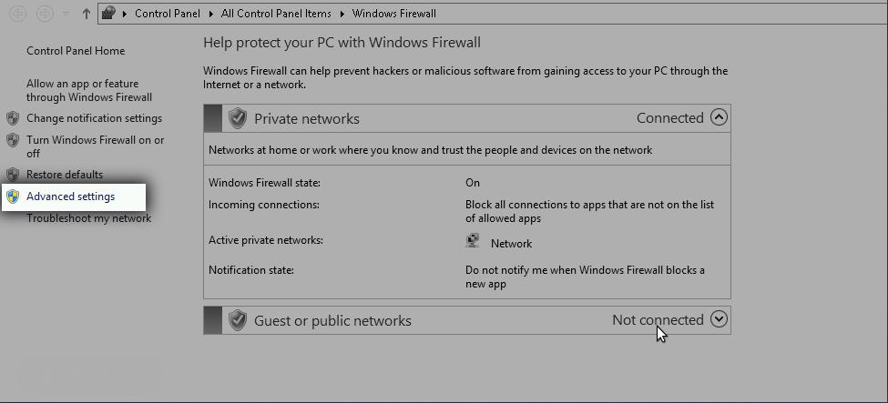Expand the Guest or public networks section

point(719,320)
